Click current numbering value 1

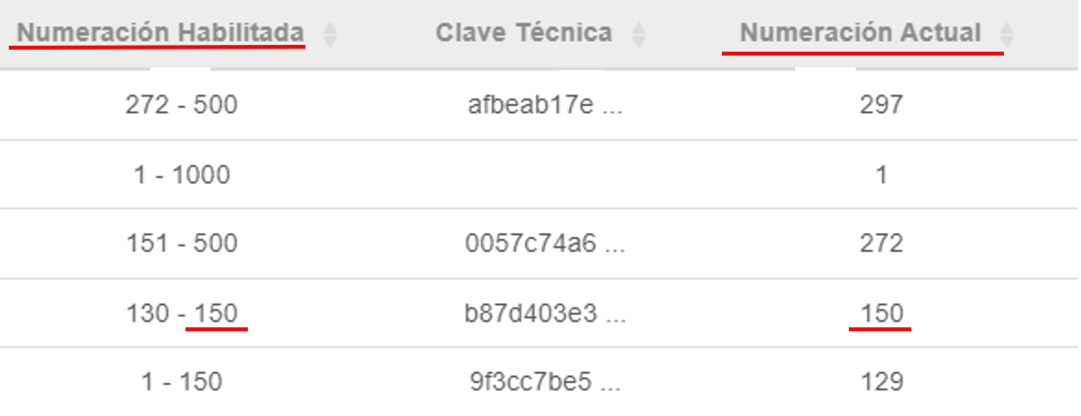881,175
